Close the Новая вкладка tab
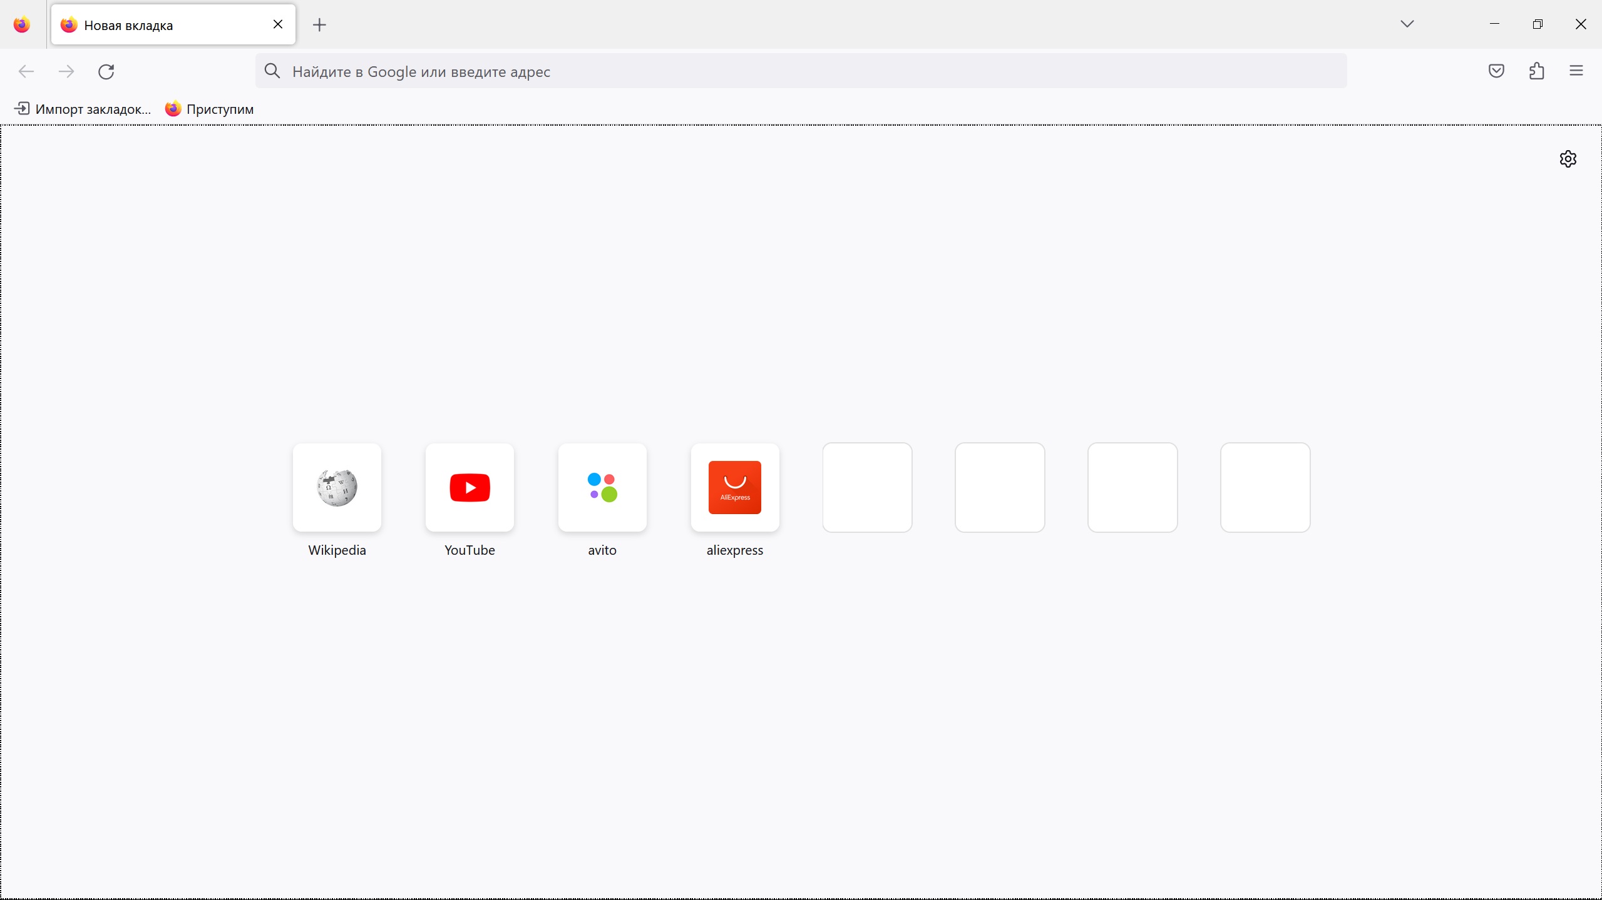This screenshot has width=1602, height=900. click(278, 24)
